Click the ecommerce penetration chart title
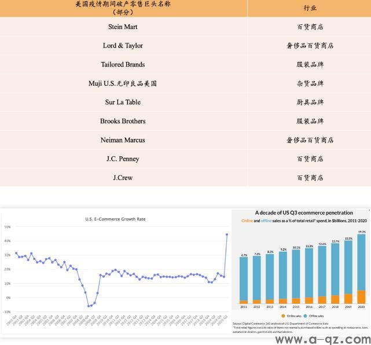Image resolution: width=371 pixels, height=345 pixels. tap(304, 212)
